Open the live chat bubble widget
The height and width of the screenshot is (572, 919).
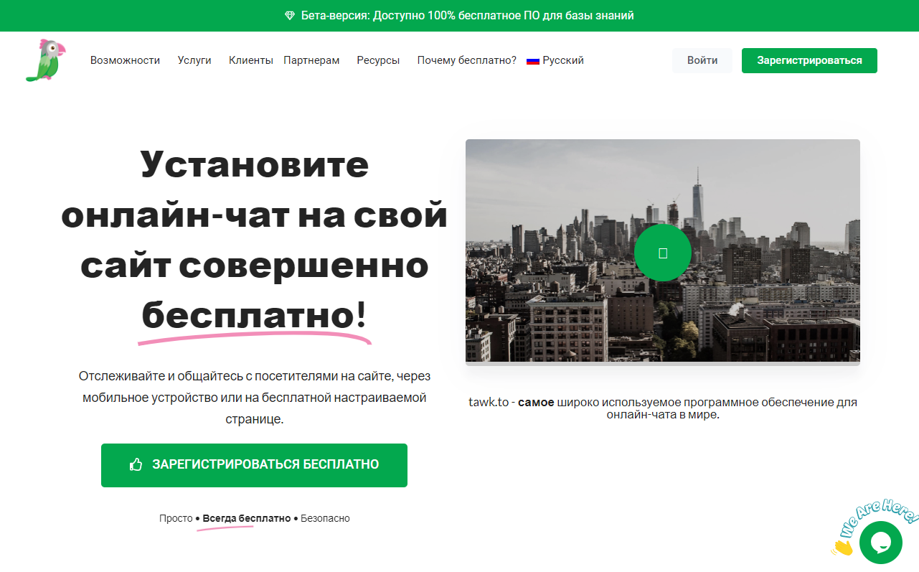tap(881, 542)
